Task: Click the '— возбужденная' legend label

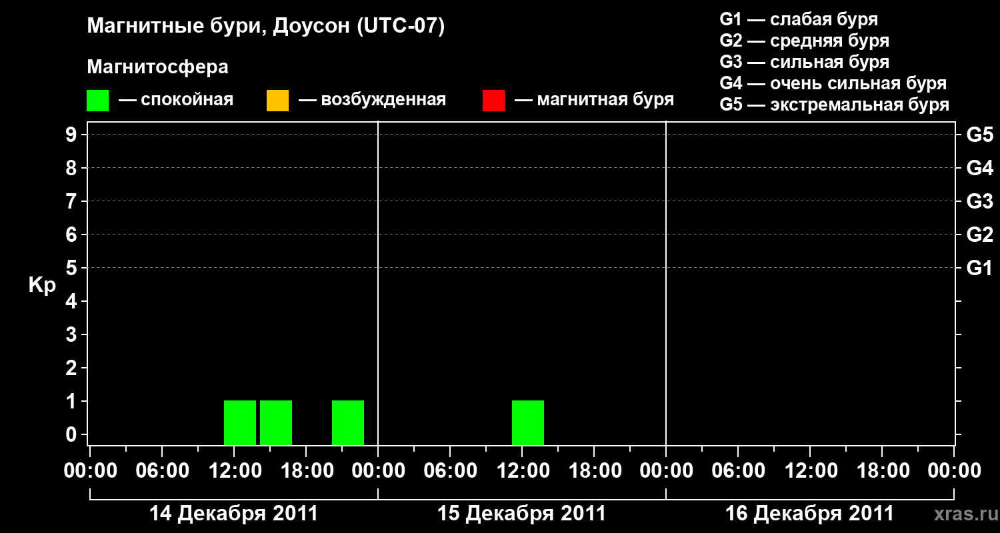Action: [373, 100]
